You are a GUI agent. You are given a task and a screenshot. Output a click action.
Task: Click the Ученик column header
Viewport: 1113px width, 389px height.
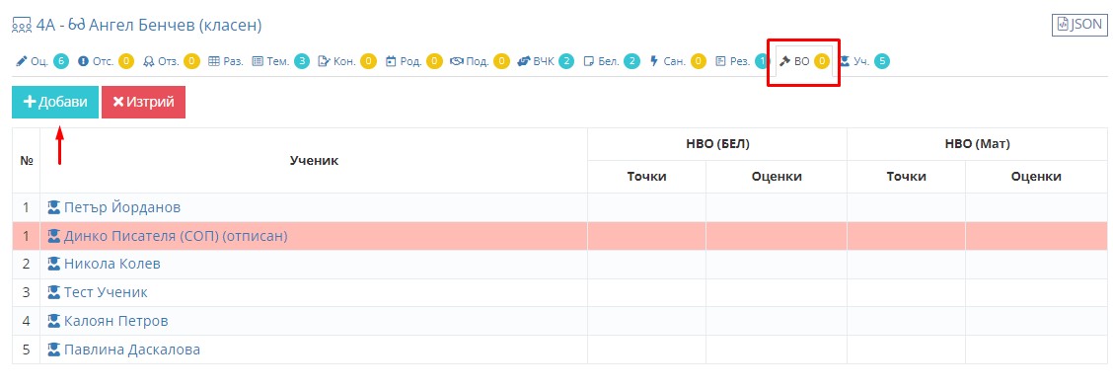tap(314, 160)
